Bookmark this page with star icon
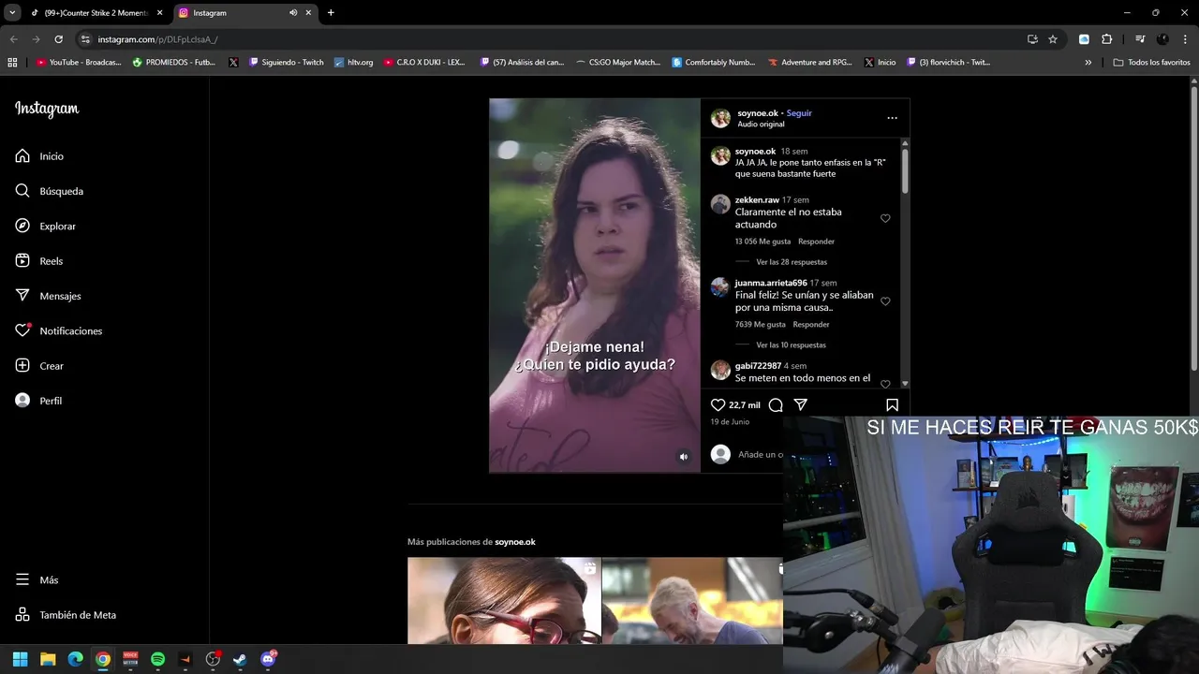Image resolution: width=1199 pixels, height=674 pixels. (1053, 39)
